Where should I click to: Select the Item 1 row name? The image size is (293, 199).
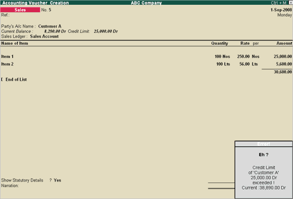(x=7, y=56)
